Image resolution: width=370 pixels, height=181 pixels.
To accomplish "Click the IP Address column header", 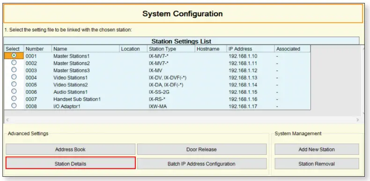I will 251,49.
